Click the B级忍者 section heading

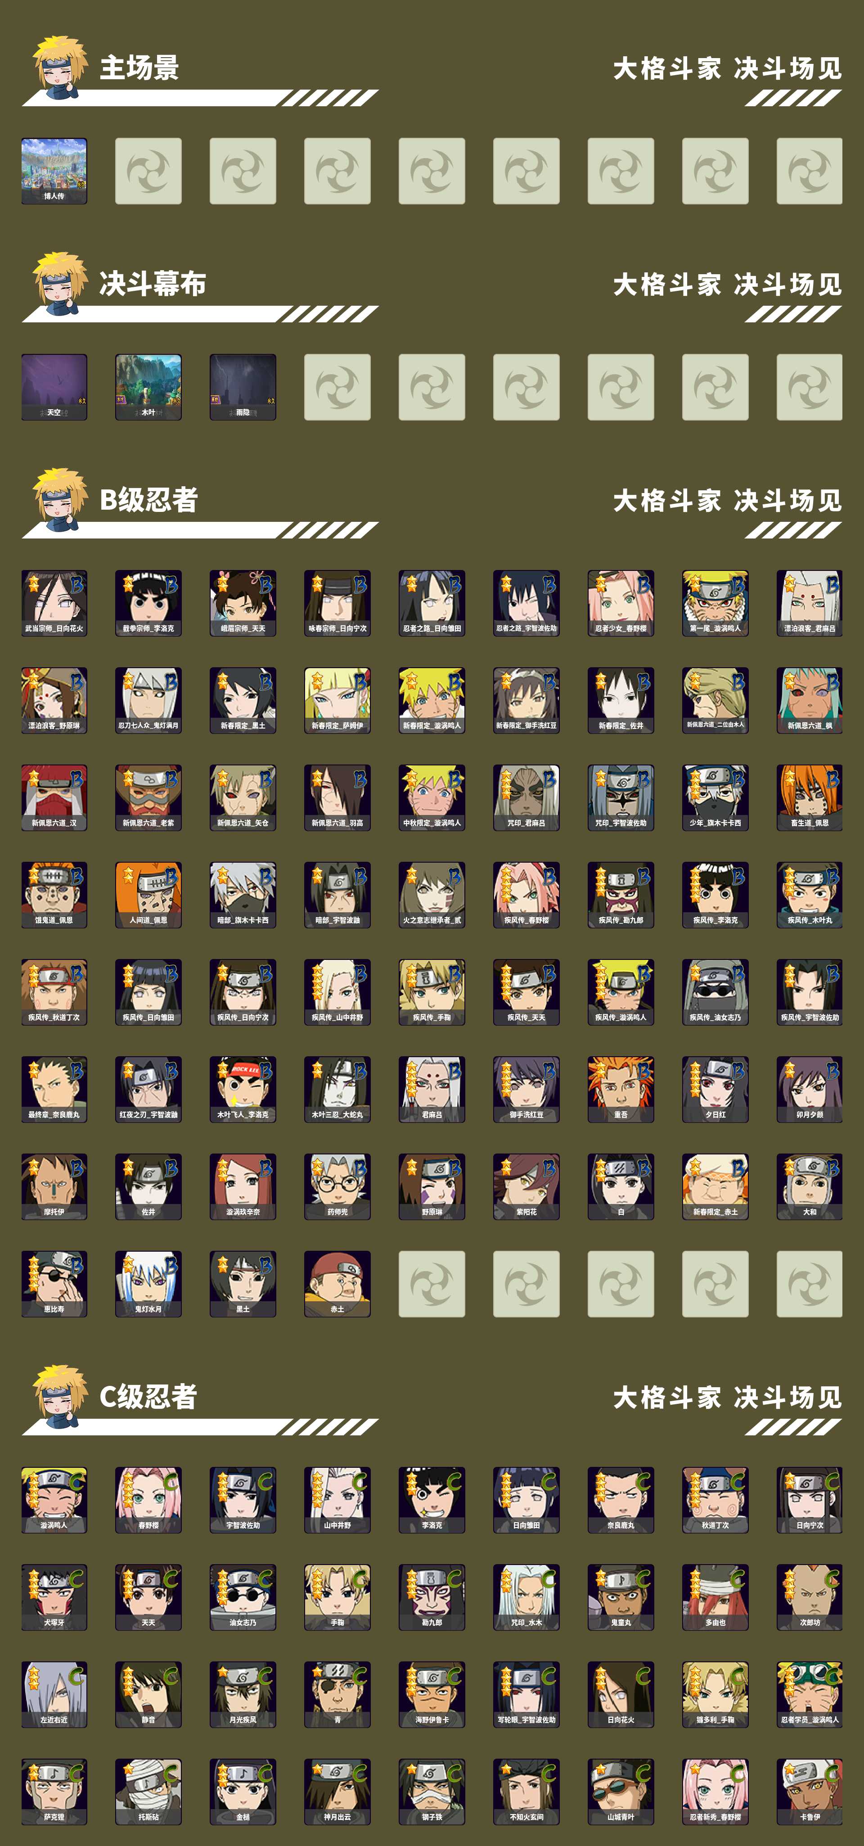(x=148, y=499)
